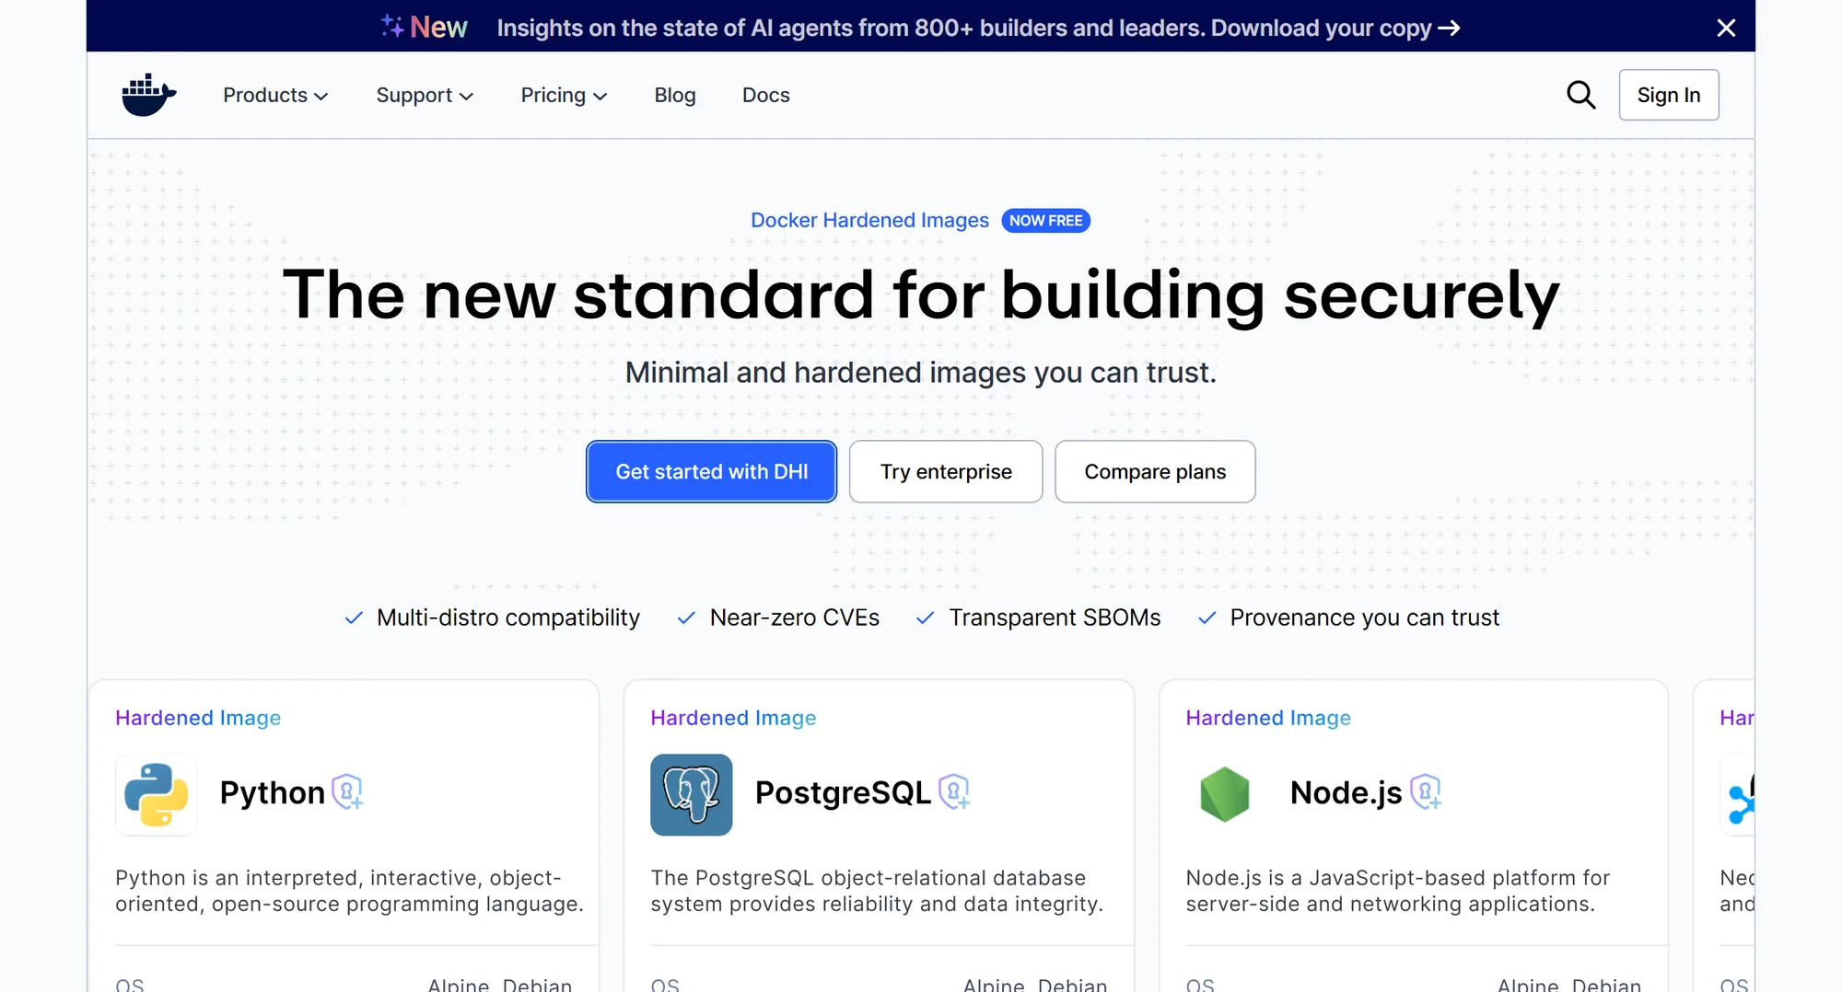Click Hardened Image label on Python card
The image size is (1842, 992).
pyautogui.click(x=198, y=718)
